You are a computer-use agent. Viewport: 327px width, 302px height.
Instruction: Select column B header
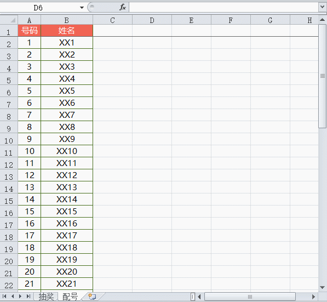[67, 20]
